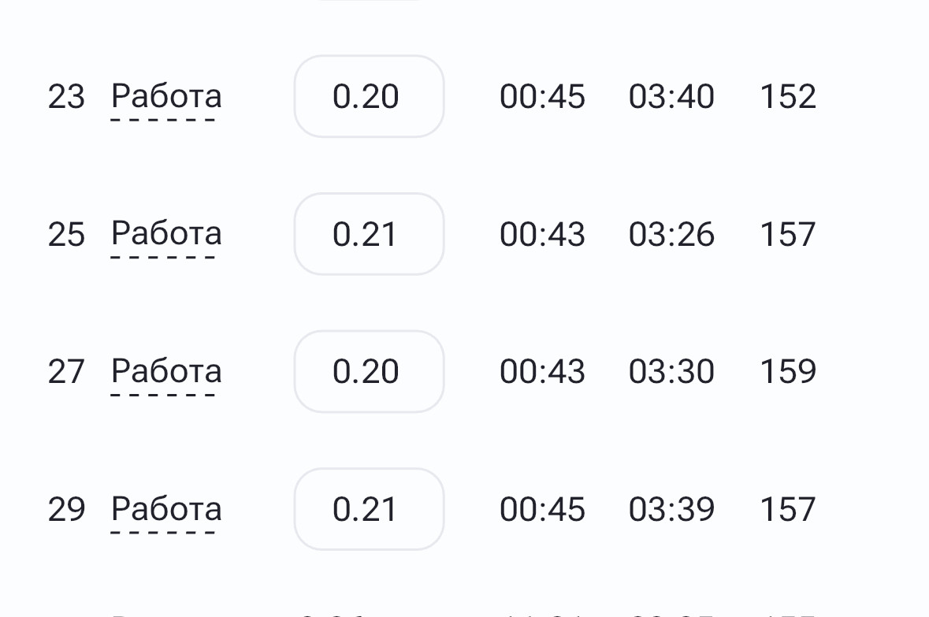Select the 00:45 duration in row 23
Screen dimensions: 929x617
542,97
